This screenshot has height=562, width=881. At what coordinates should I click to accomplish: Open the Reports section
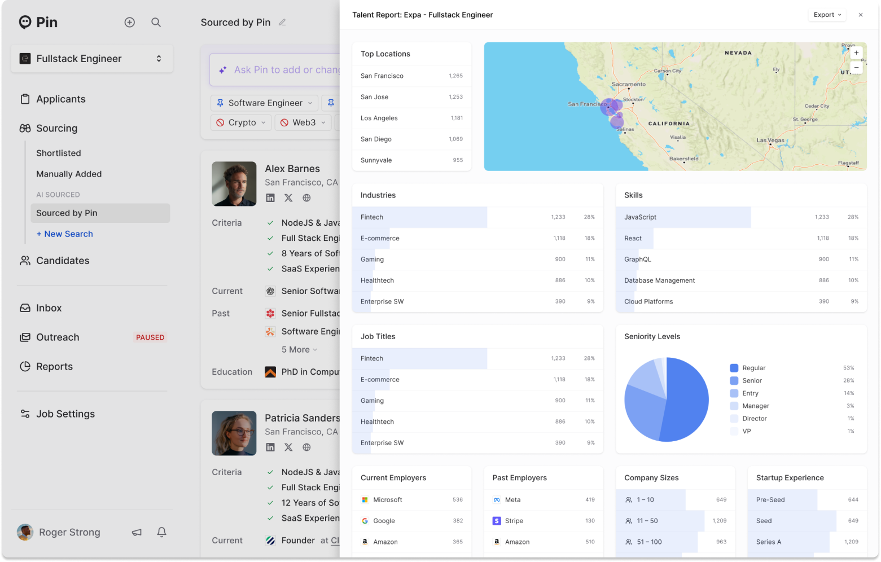coord(54,367)
